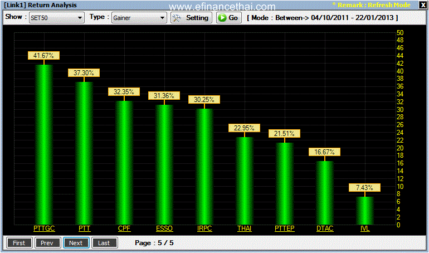Go to the First page
The height and width of the screenshot is (253, 429).
point(19,243)
